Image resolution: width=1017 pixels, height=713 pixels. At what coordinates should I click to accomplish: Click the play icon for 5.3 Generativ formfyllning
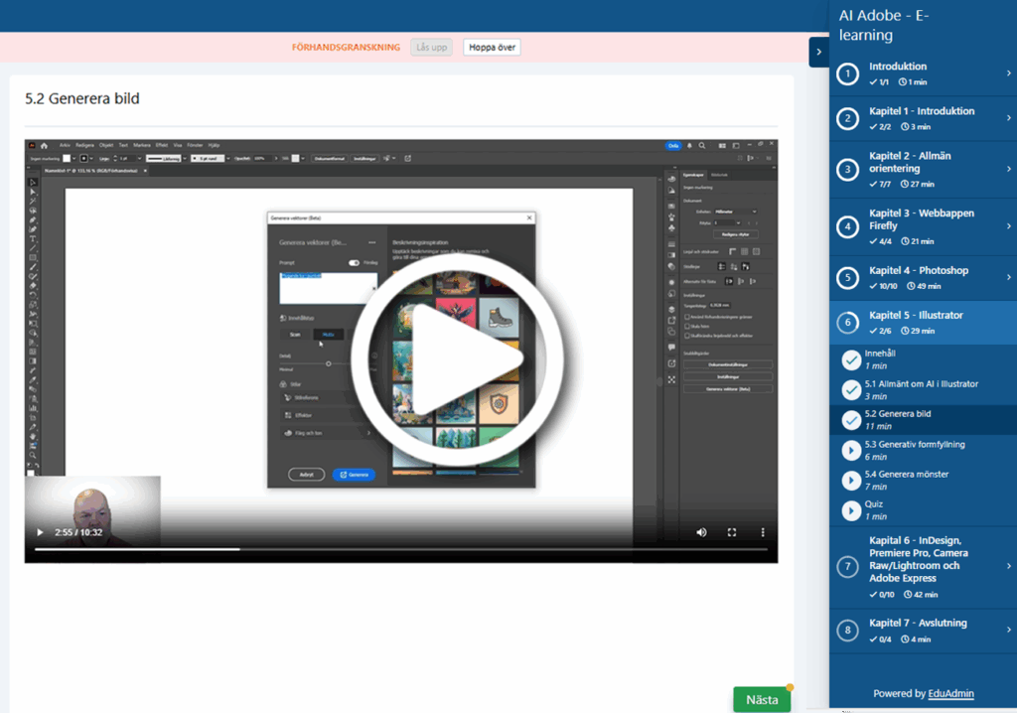pos(851,450)
